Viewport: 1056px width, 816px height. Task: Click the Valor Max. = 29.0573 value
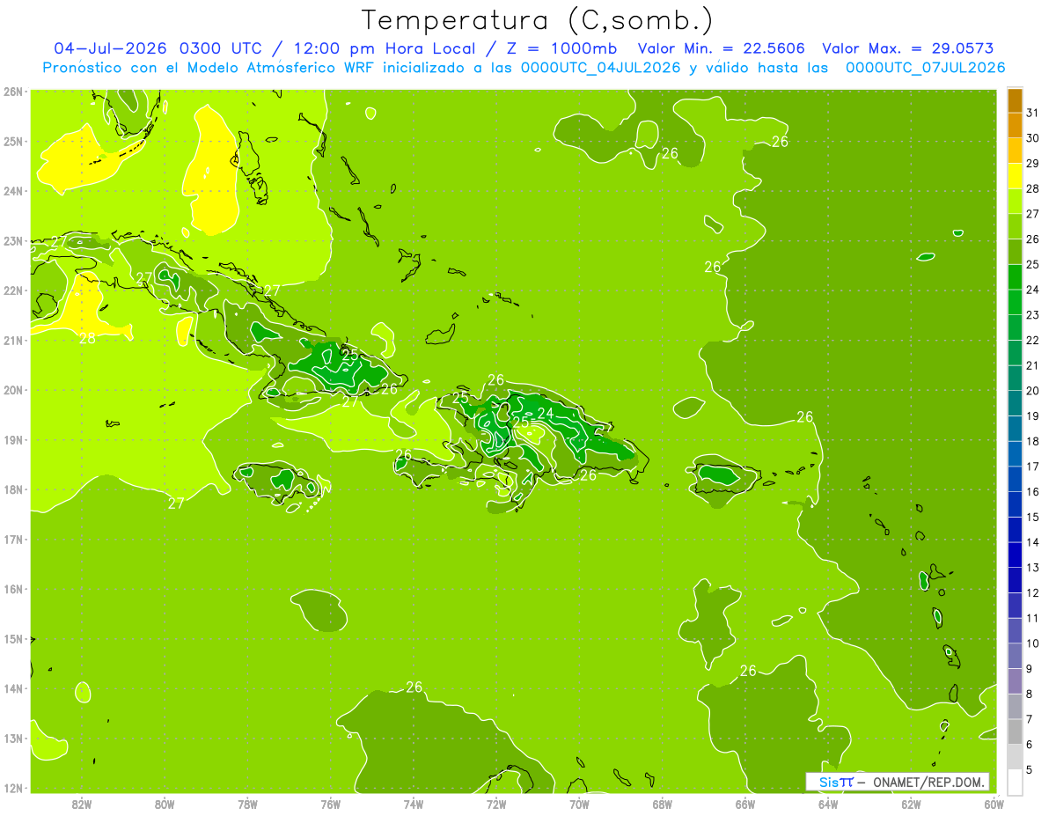907,48
